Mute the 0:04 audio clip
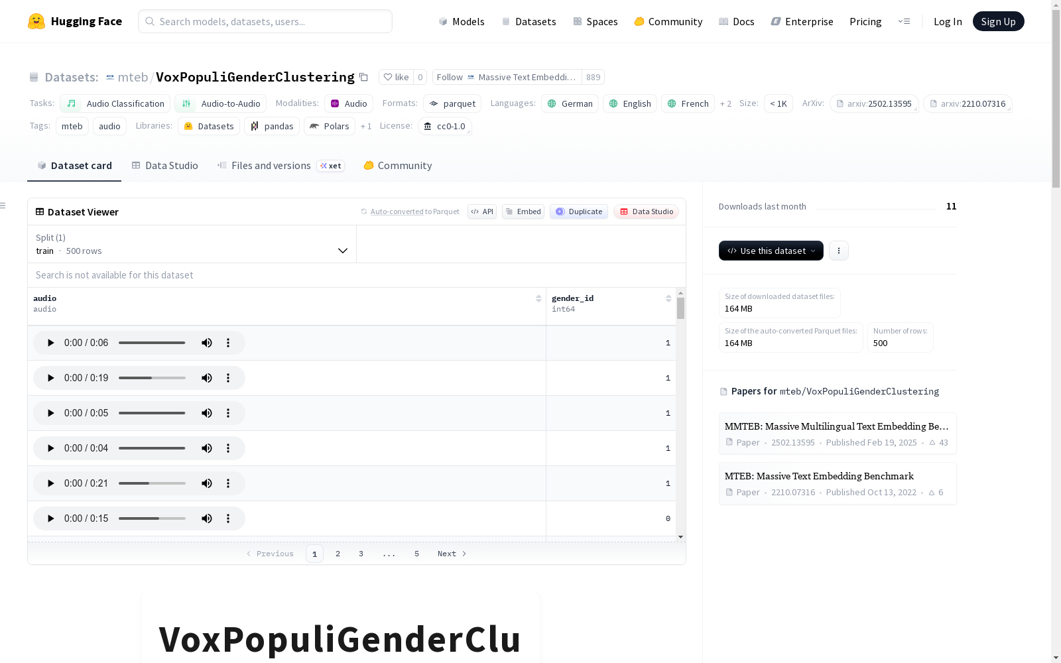Viewport: 1061px width, 663px height. (207, 448)
